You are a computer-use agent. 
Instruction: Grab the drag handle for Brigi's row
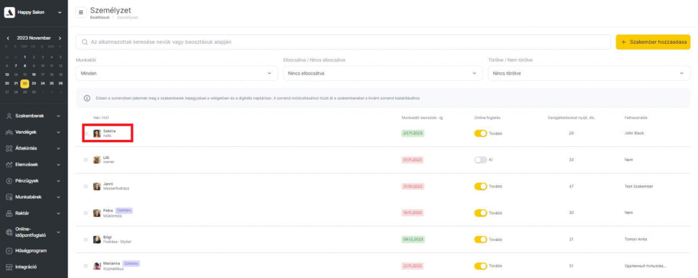pyautogui.click(x=86, y=240)
